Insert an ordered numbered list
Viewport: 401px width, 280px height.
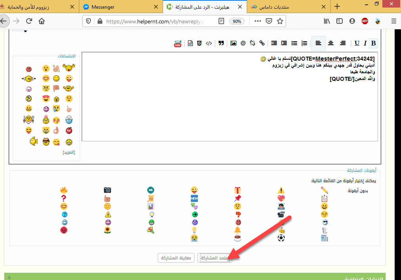click(304, 43)
